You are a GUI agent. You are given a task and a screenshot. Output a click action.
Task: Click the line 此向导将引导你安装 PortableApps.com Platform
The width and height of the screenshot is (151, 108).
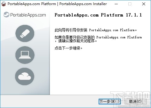(x=96, y=30)
